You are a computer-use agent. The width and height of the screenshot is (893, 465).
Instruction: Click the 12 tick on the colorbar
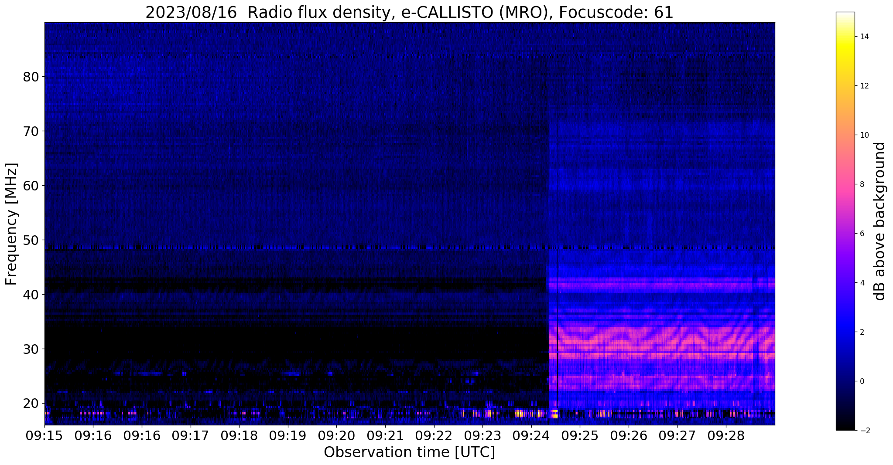click(864, 86)
